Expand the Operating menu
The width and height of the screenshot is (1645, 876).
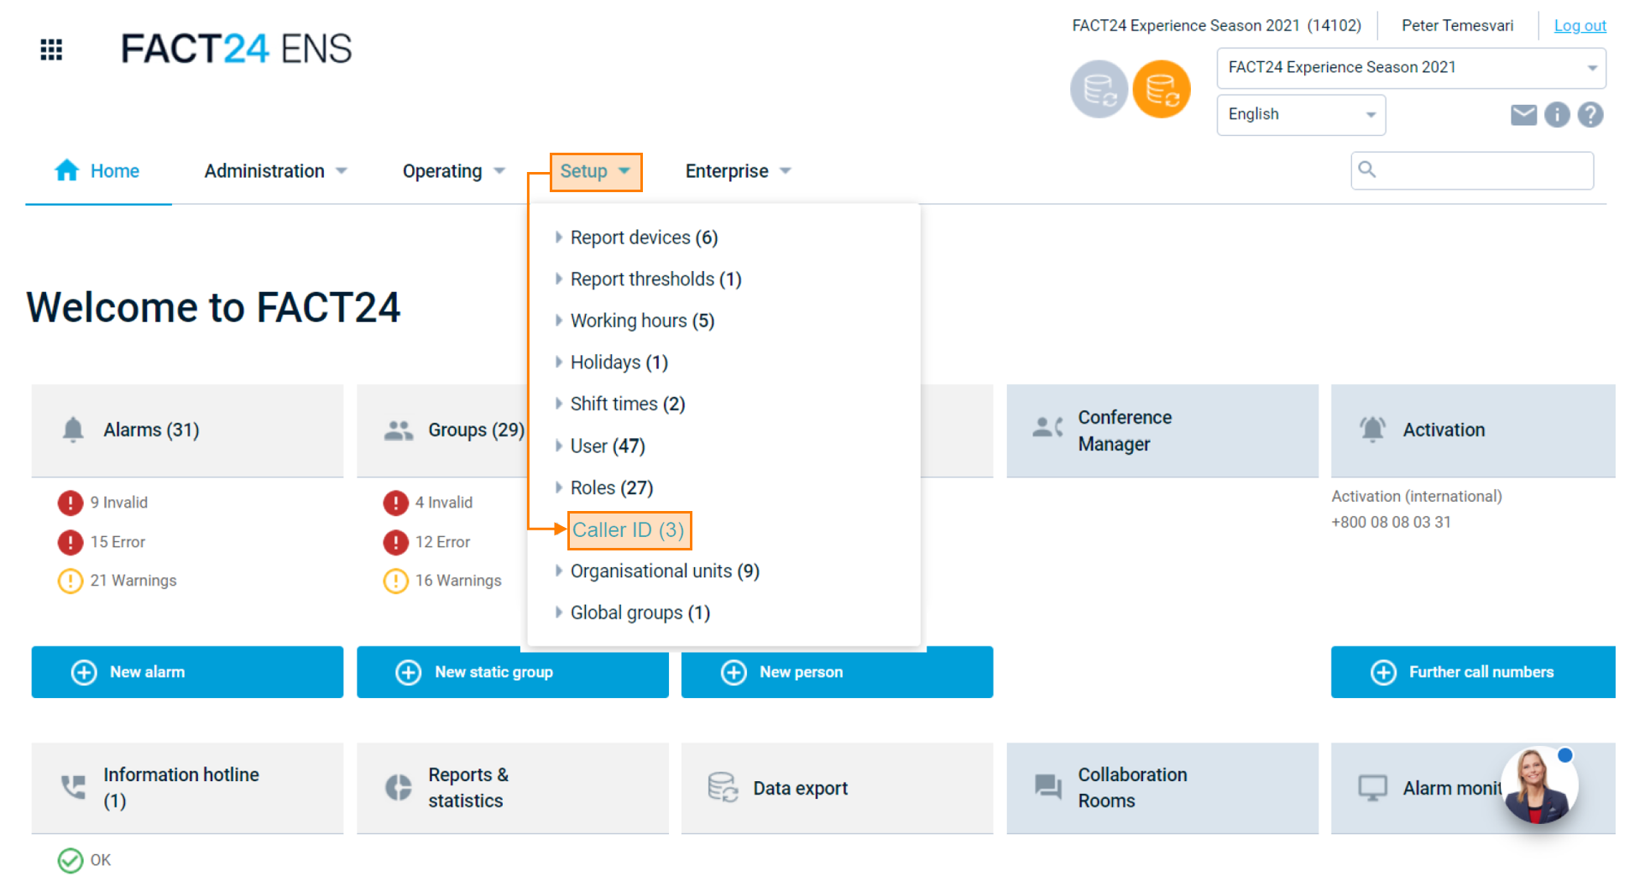(453, 171)
